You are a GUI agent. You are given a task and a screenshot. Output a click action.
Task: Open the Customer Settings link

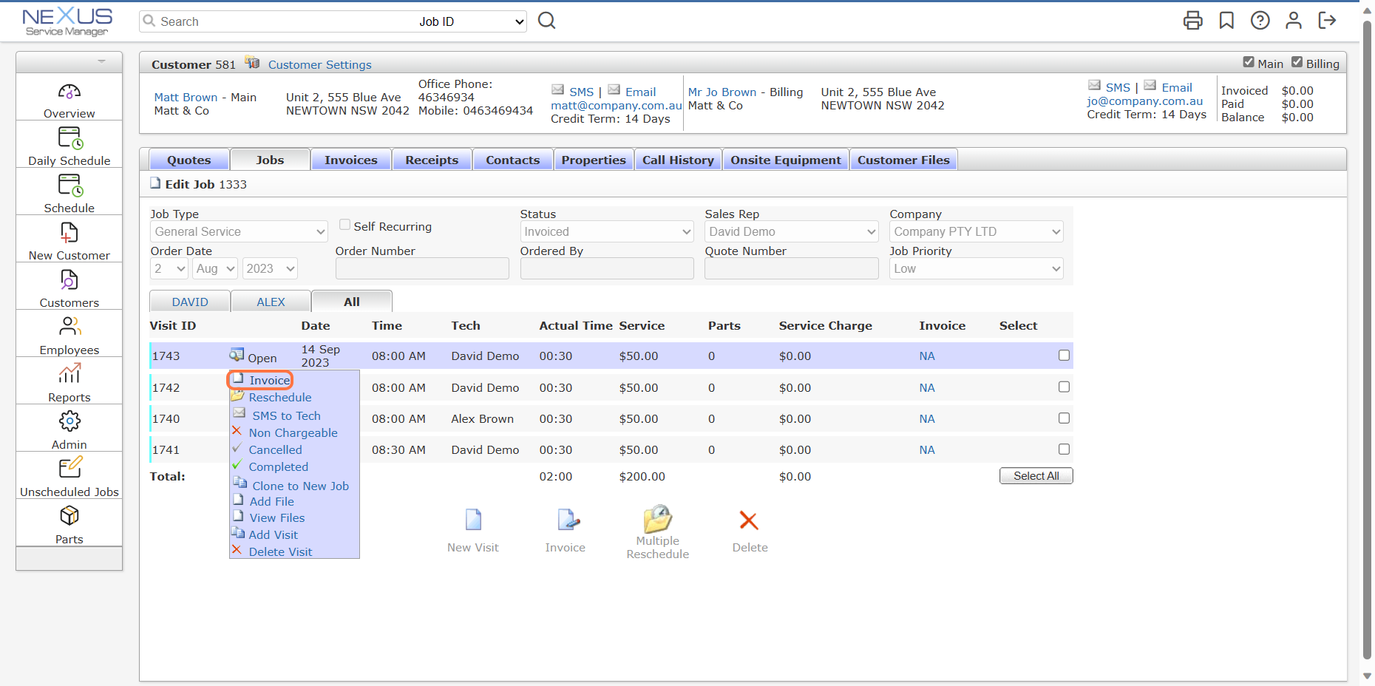(319, 64)
